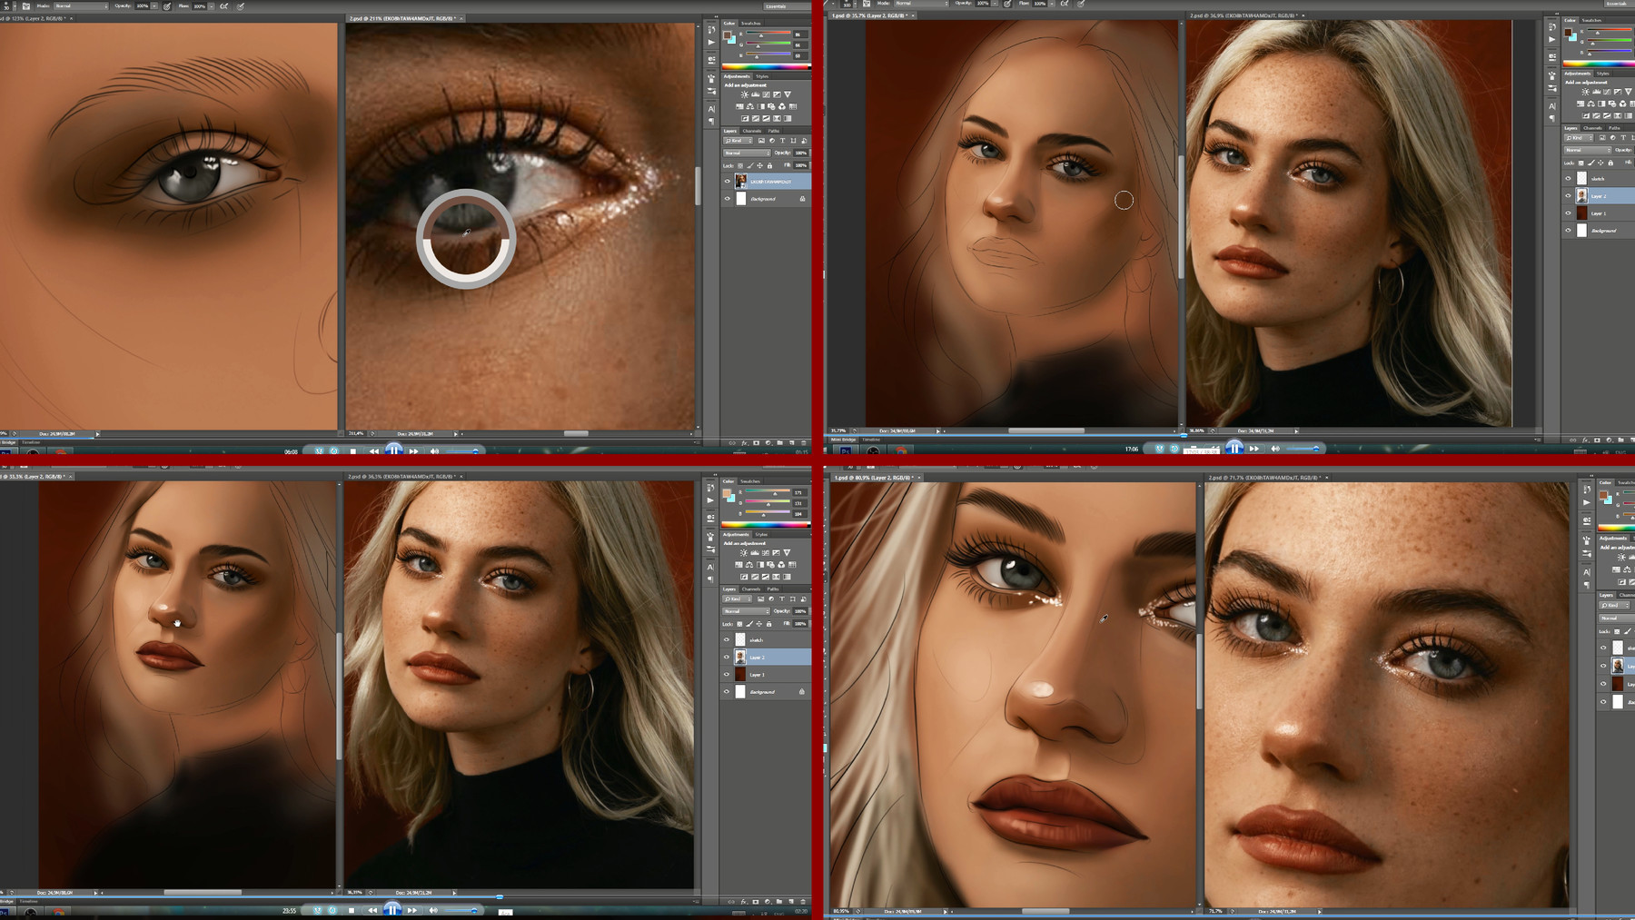
Task: Create new layer icon in top-left Layers panel
Action: tap(792, 443)
